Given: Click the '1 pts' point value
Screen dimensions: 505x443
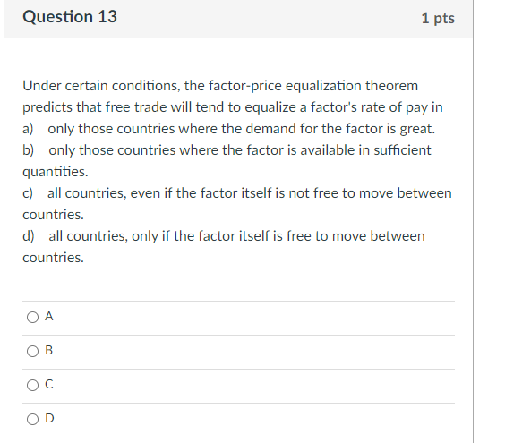Looking at the screenshot, I should 438,18.
